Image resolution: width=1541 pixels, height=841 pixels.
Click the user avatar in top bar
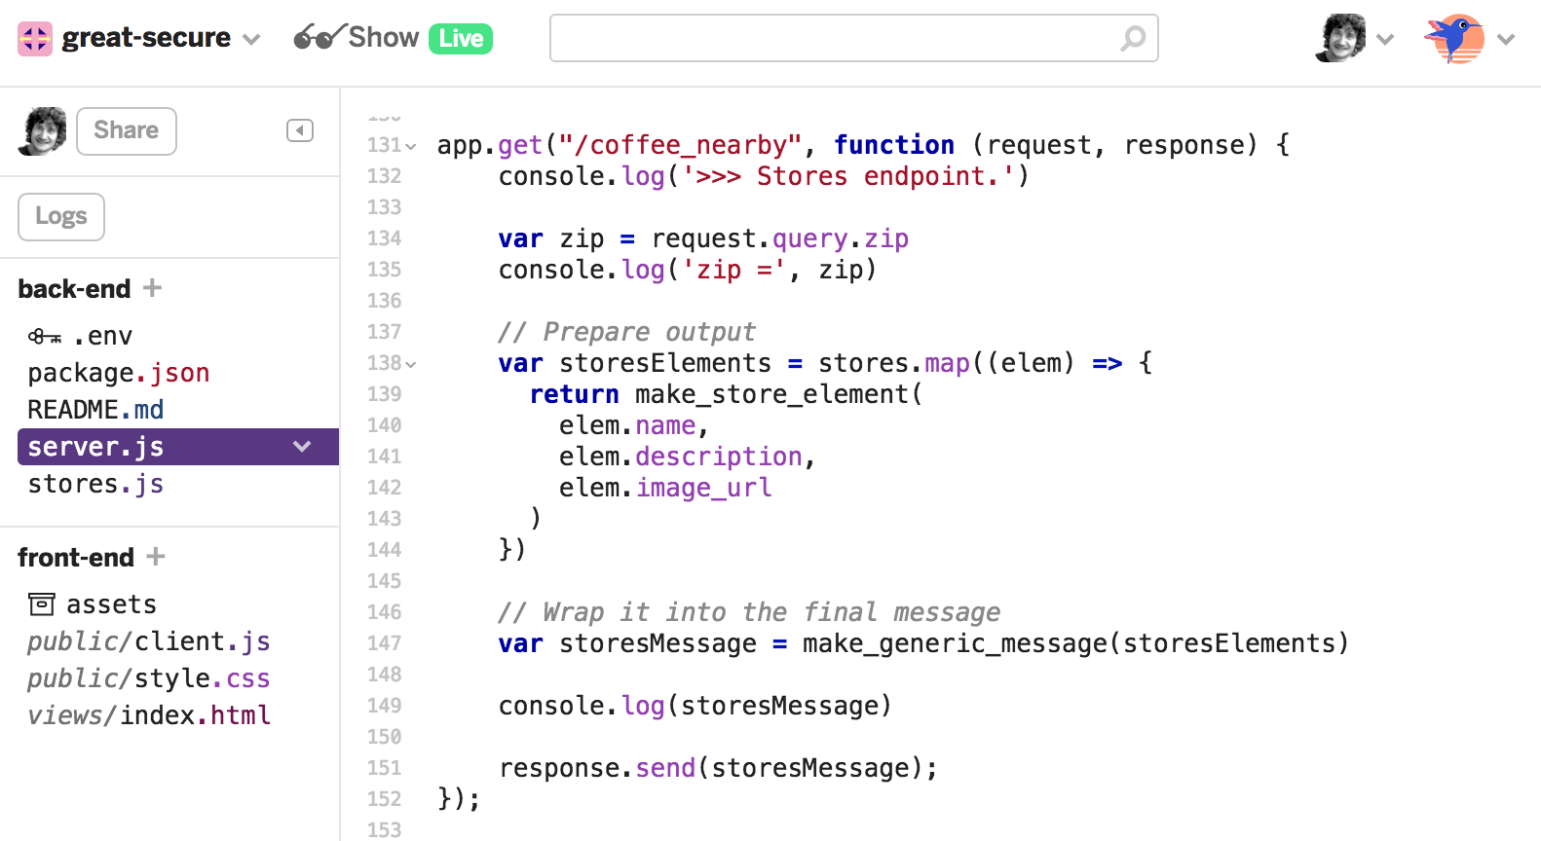pos(1340,38)
